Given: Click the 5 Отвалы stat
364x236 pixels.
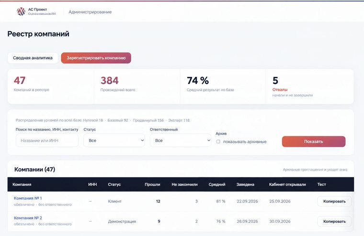Looking at the screenshot, I should coord(310,86).
